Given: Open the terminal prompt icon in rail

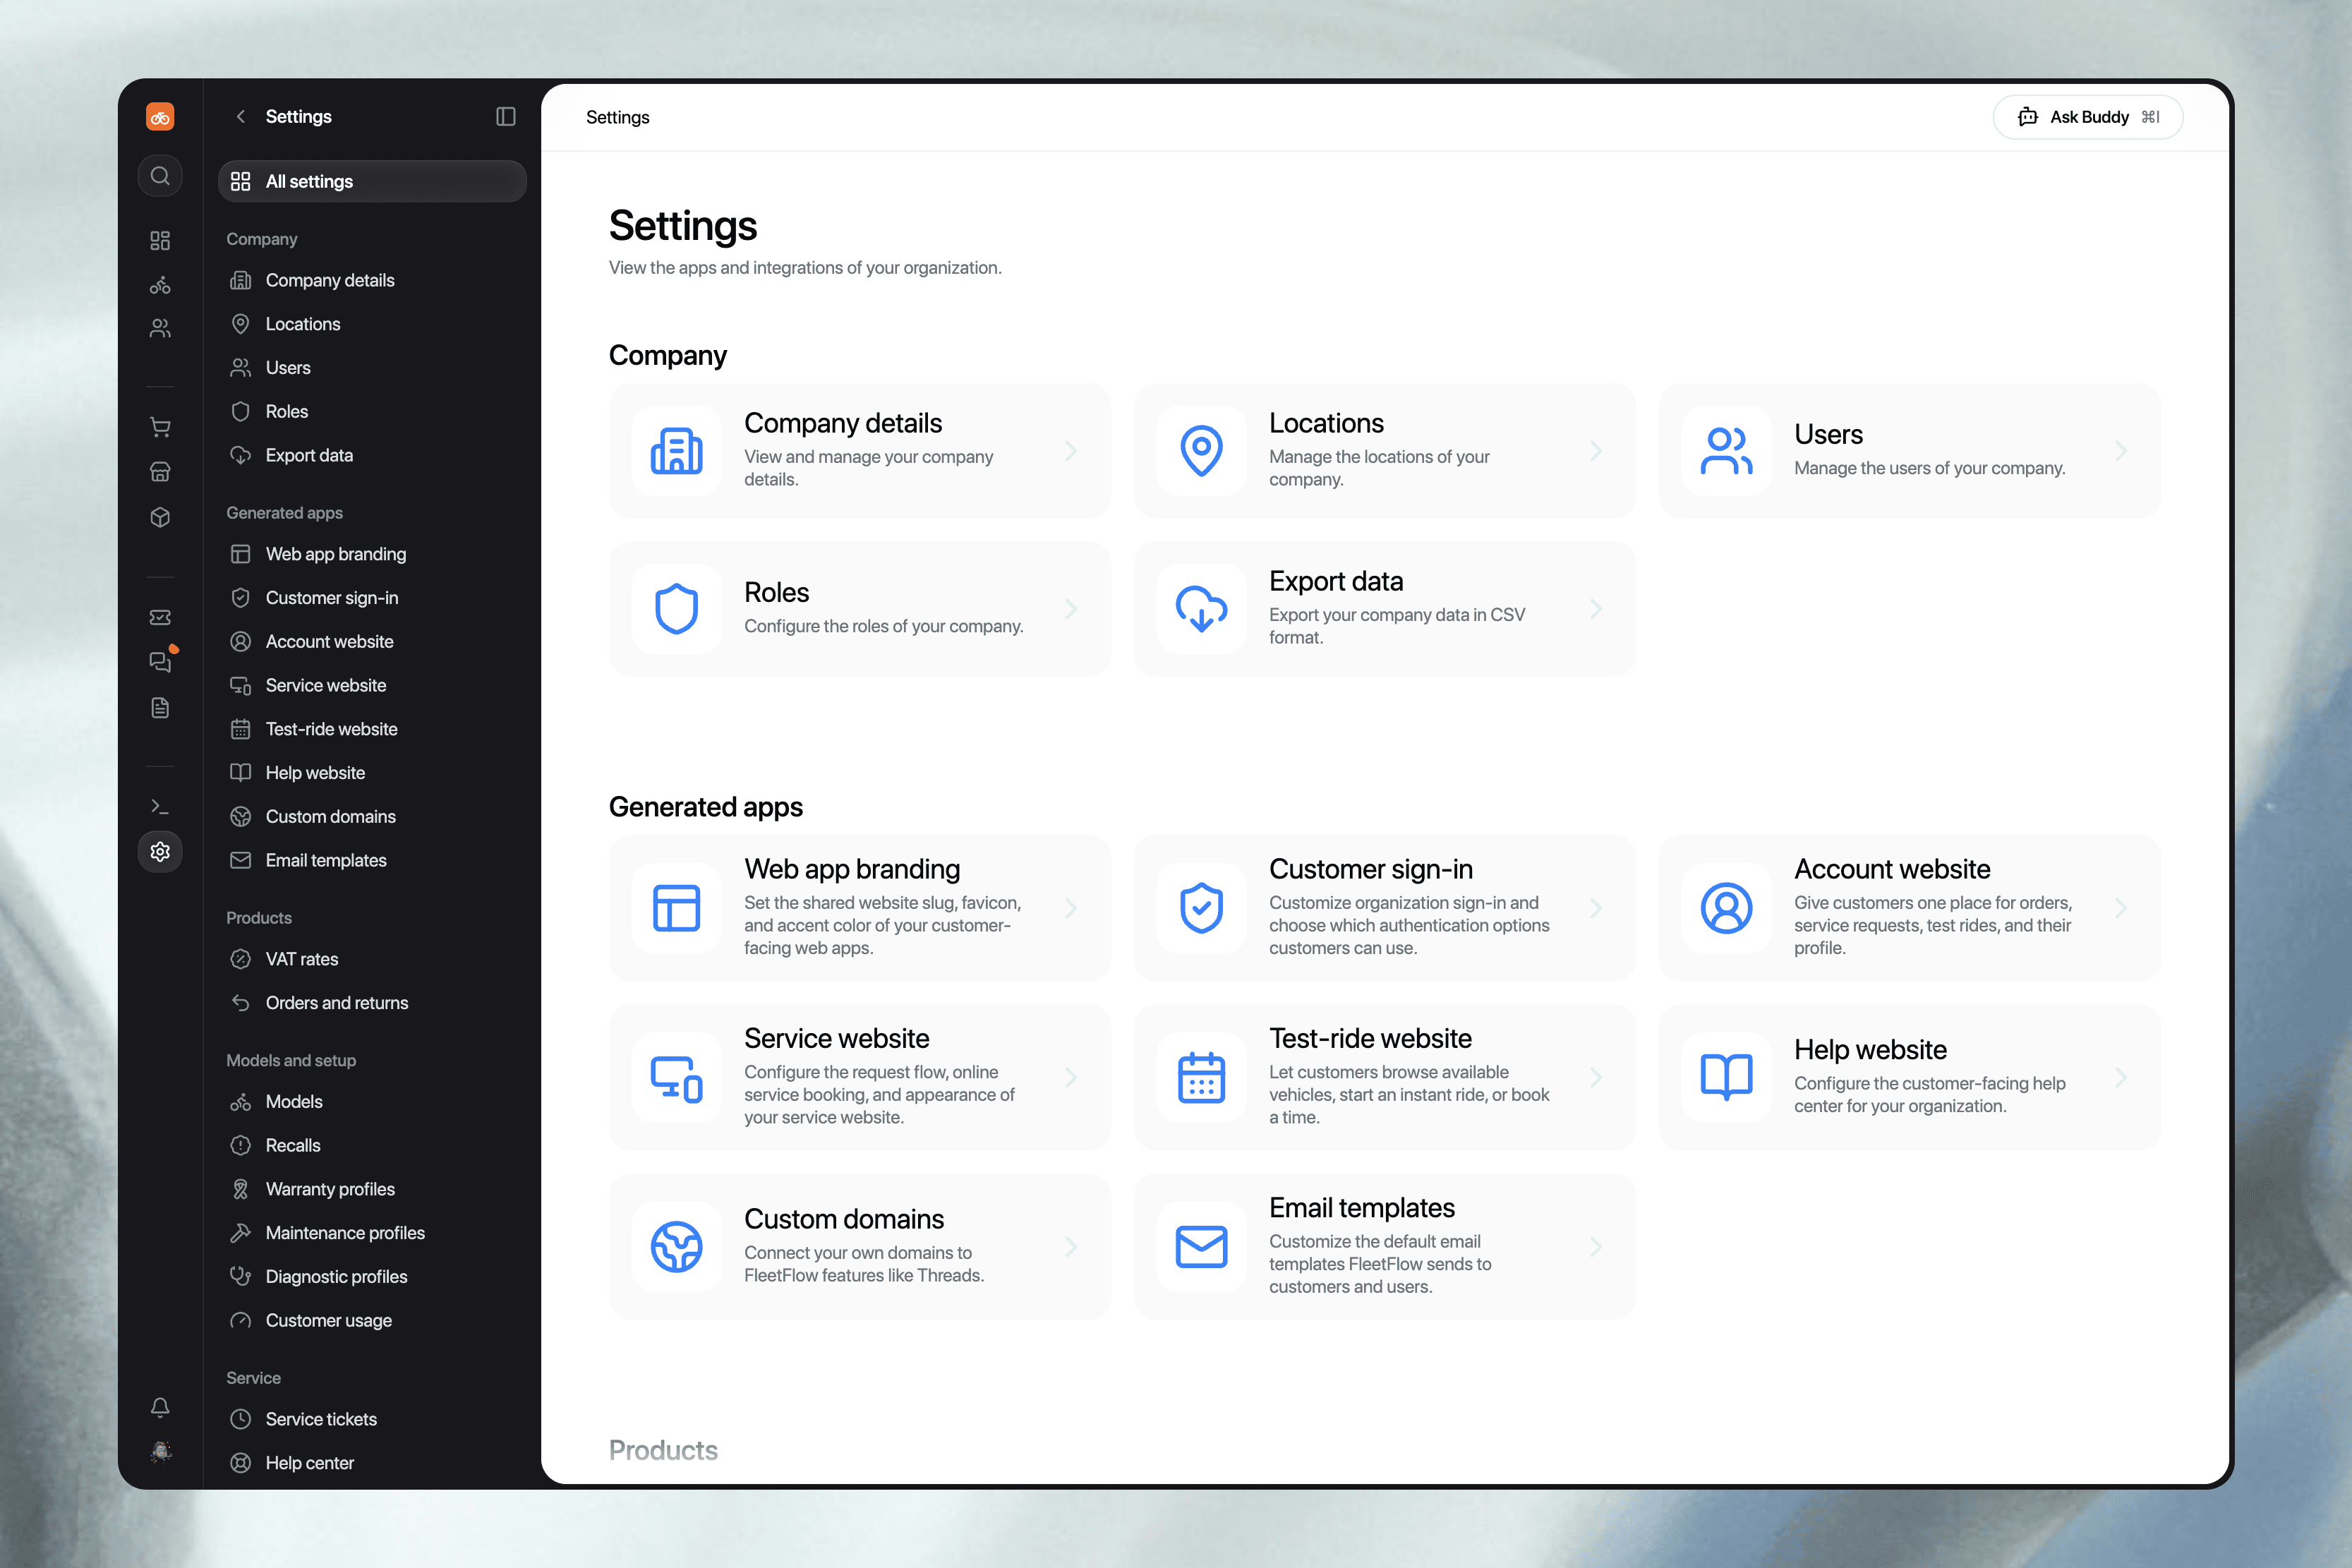Looking at the screenshot, I should coord(160,806).
